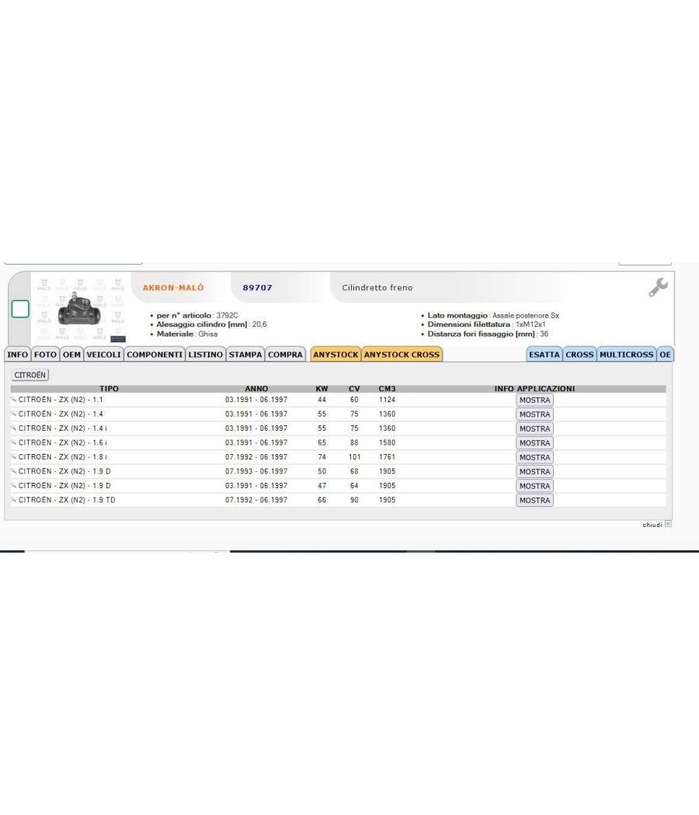Viewport: 699px width, 815px height.
Task: Open the COMPRA tab
Action: (x=285, y=355)
